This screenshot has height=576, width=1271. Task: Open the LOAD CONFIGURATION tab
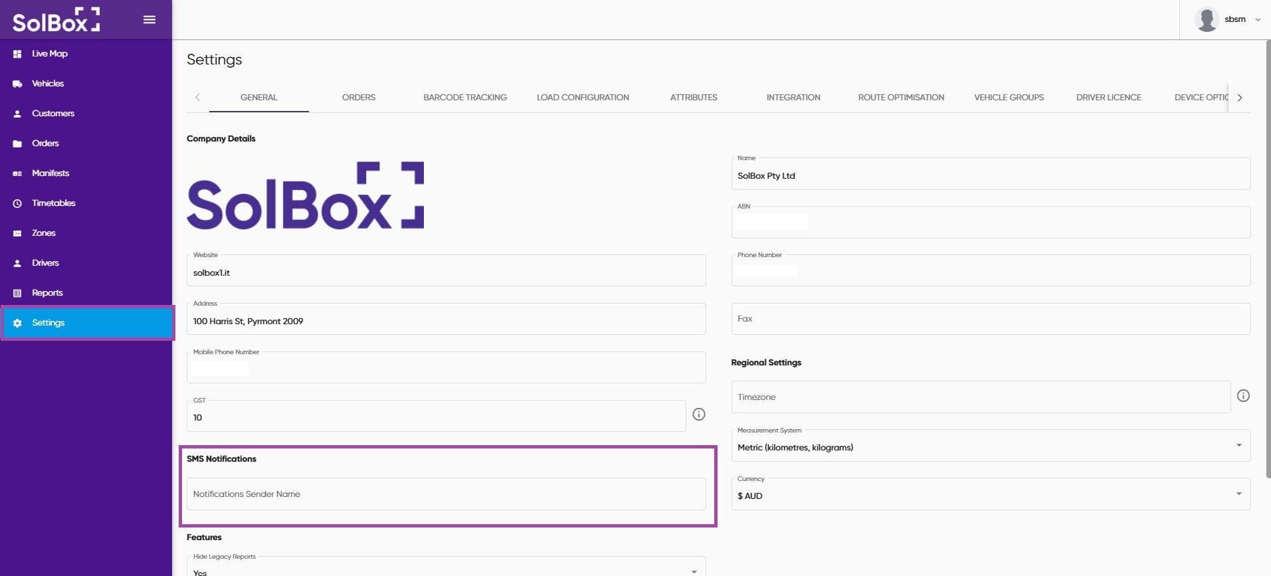click(583, 98)
